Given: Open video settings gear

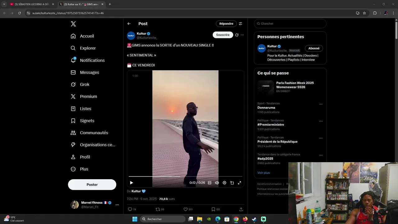Looking at the screenshot, I should click(x=224, y=183).
